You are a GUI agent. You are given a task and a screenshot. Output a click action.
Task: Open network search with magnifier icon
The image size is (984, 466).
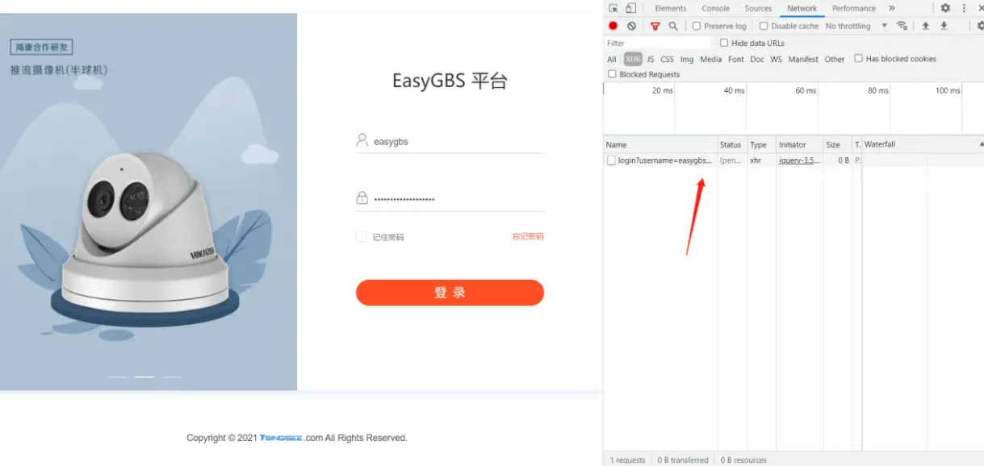672,26
